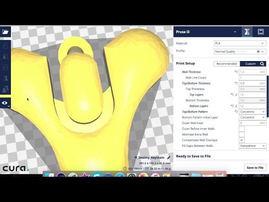
Task: Select the Move tool in left toolbar
Action: (5, 45)
